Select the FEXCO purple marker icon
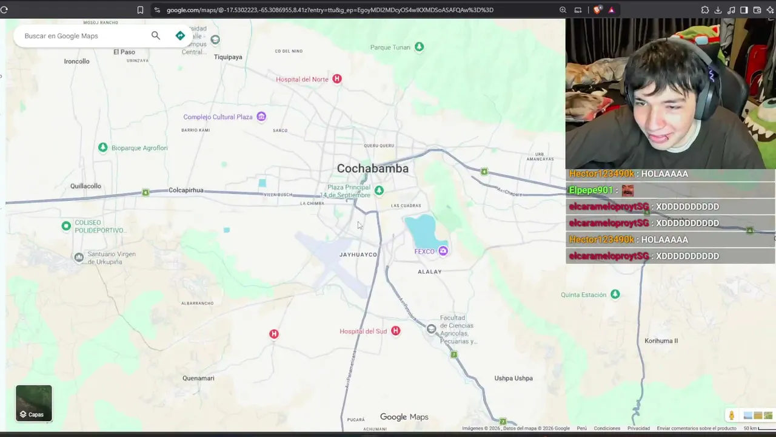This screenshot has width=776, height=437. [443, 251]
